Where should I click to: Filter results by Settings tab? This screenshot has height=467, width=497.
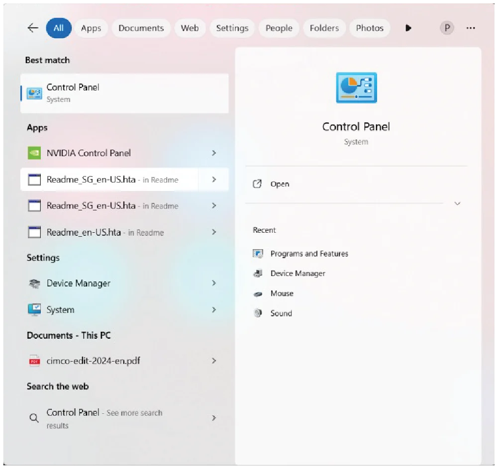(x=232, y=28)
